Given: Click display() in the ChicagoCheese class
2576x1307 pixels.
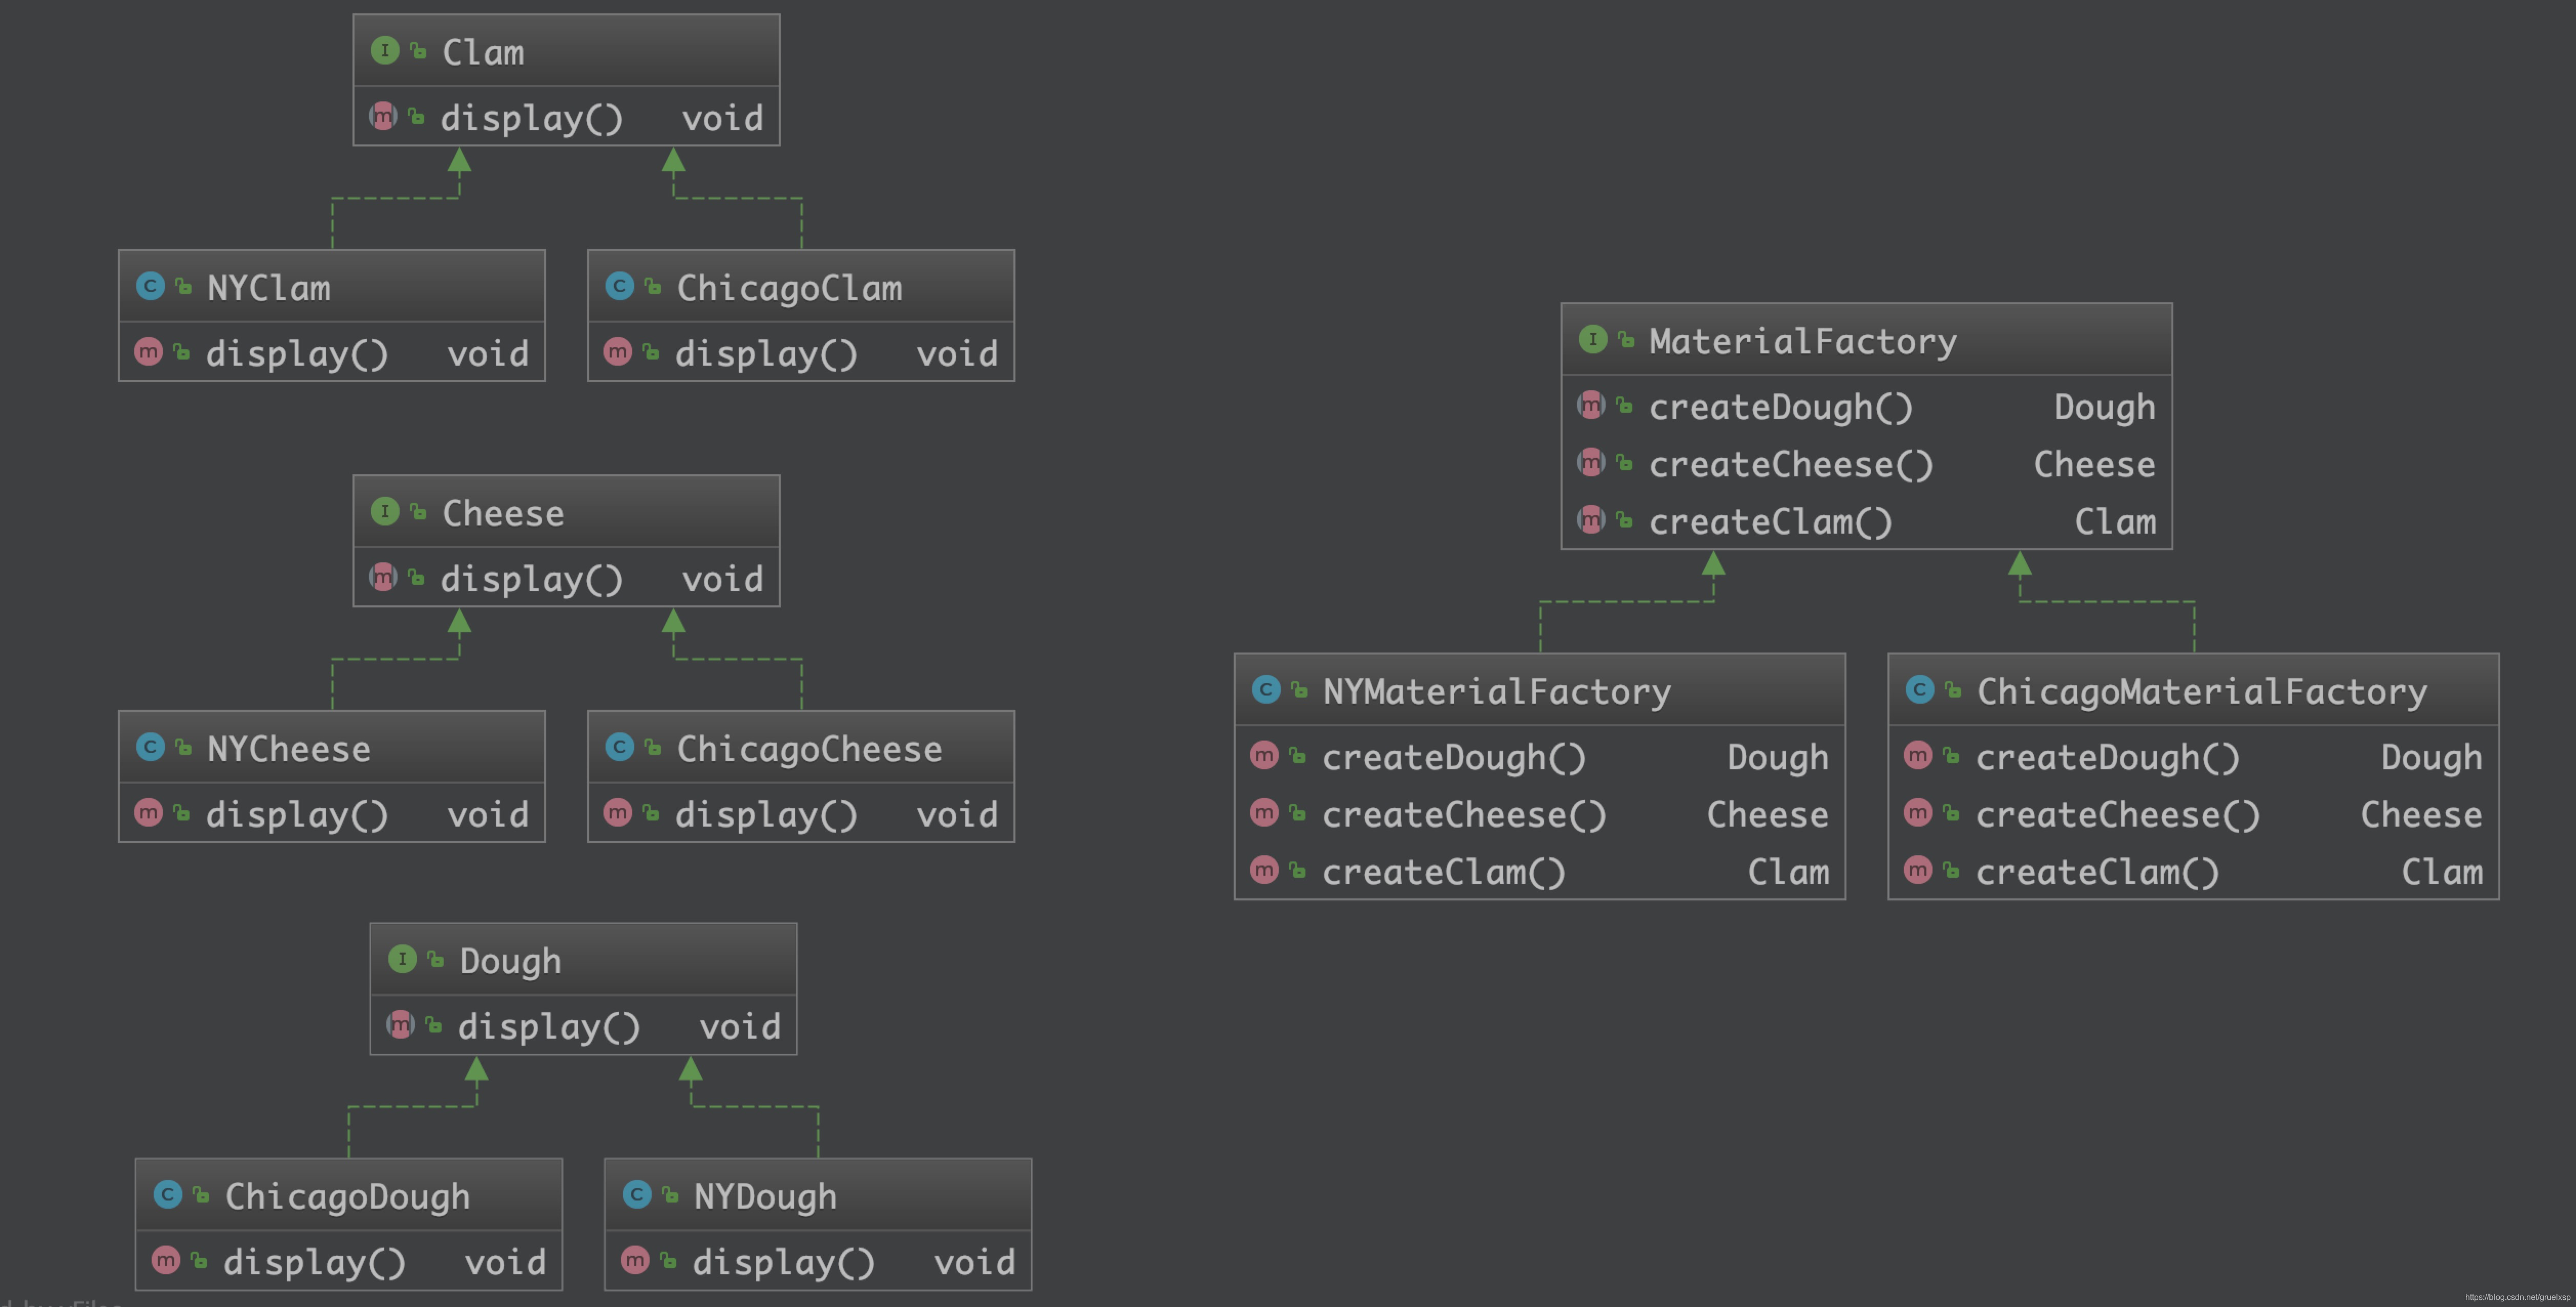Looking at the screenshot, I should [x=766, y=815].
